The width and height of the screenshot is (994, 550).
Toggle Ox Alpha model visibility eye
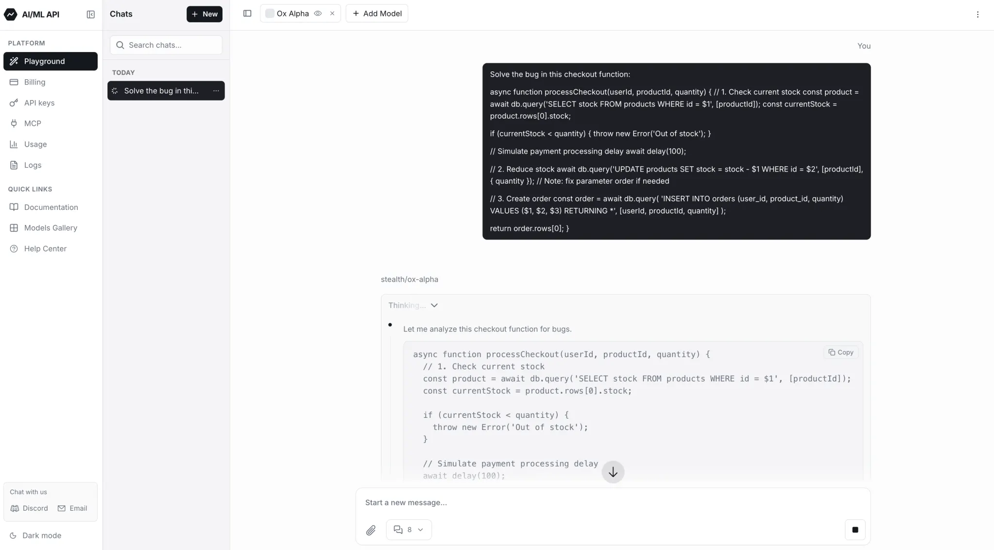(x=318, y=14)
